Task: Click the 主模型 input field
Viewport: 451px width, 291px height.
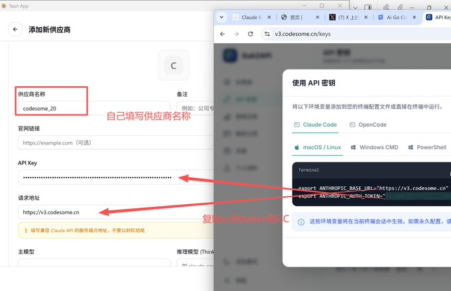Action: point(94,262)
